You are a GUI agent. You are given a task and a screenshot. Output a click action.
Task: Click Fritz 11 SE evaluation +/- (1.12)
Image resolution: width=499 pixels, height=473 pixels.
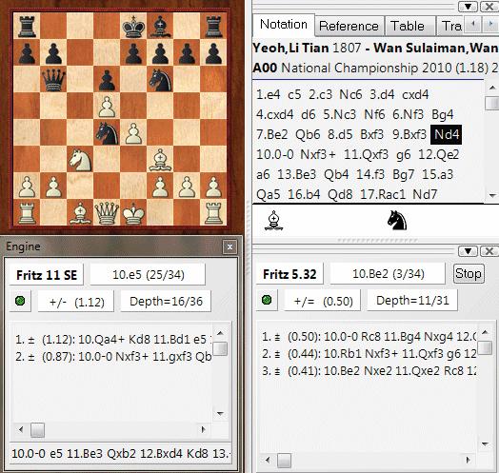(x=76, y=302)
